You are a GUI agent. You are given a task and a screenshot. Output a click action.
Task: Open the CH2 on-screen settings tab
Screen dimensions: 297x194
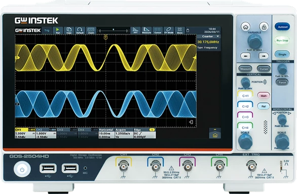pos(46,134)
